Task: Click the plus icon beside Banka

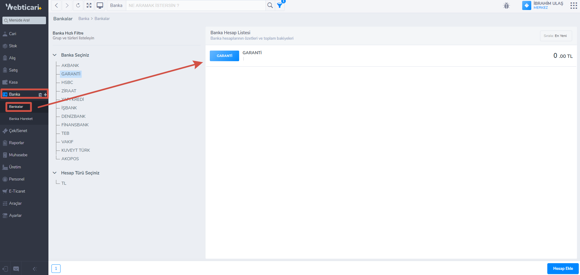Action: click(45, 94)
